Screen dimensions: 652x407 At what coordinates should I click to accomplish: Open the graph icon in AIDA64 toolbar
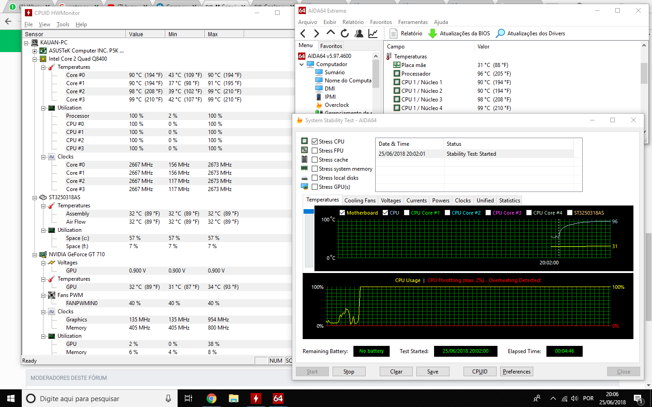click(x=373, y=33)
